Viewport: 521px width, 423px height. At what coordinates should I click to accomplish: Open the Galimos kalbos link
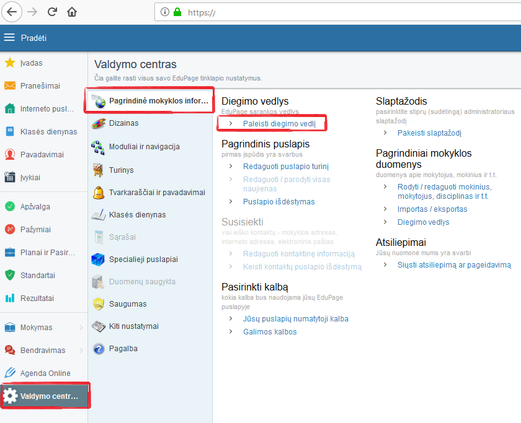coord(270,332)
